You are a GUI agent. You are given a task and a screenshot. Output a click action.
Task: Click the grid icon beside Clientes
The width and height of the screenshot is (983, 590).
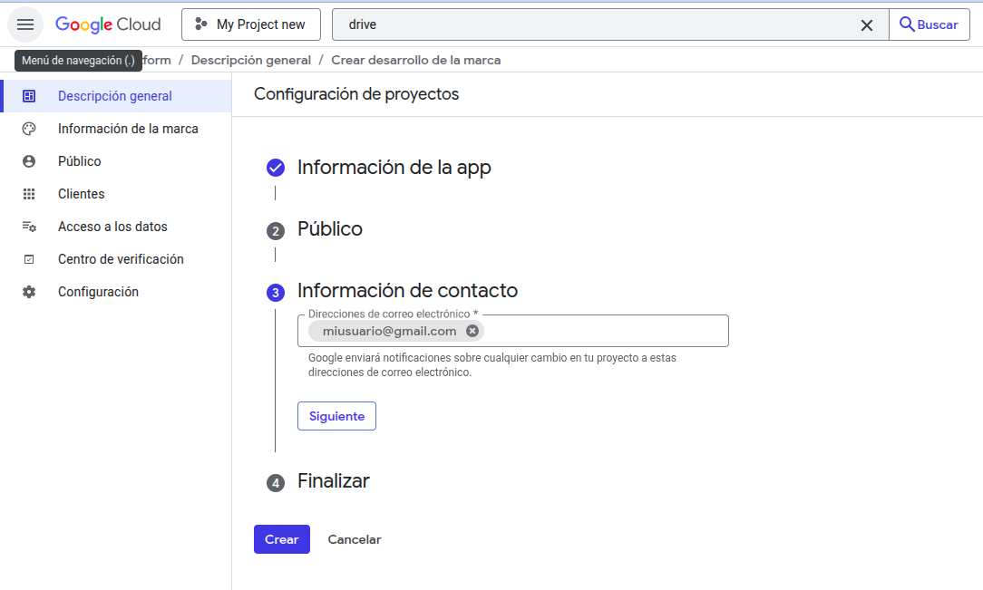(x=29, y=194)
